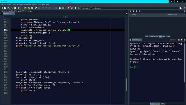Go back with left arrow
Viewport: 186px width, 105px height.
tap(76, 8)
